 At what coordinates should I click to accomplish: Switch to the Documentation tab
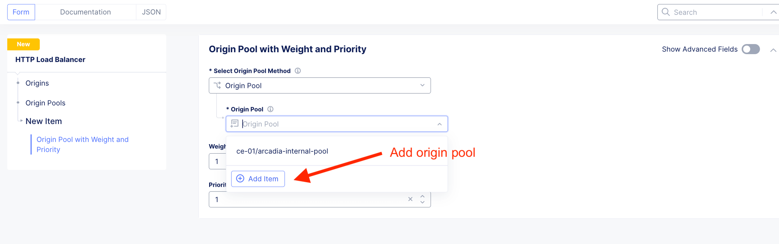pyautogui.click(x=85, y=12)
